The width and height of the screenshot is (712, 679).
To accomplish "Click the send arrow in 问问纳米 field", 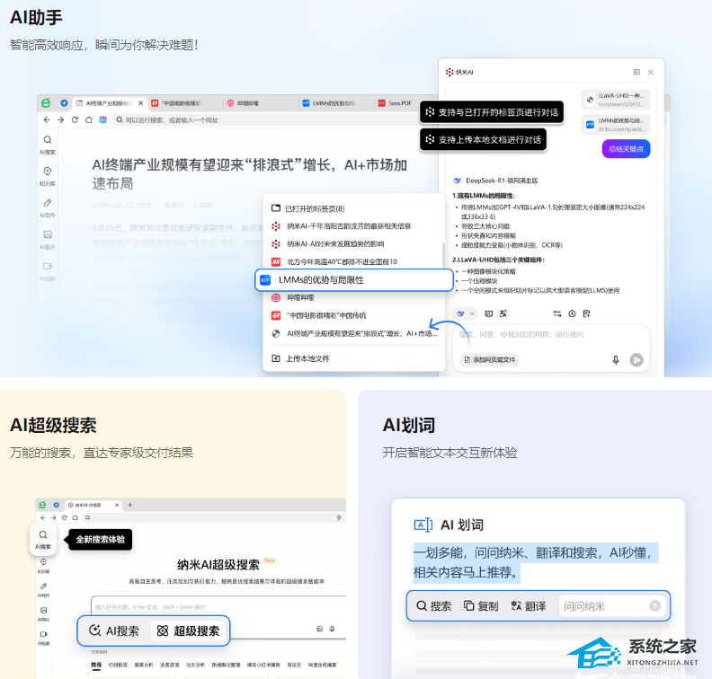I will pos(654,605).
